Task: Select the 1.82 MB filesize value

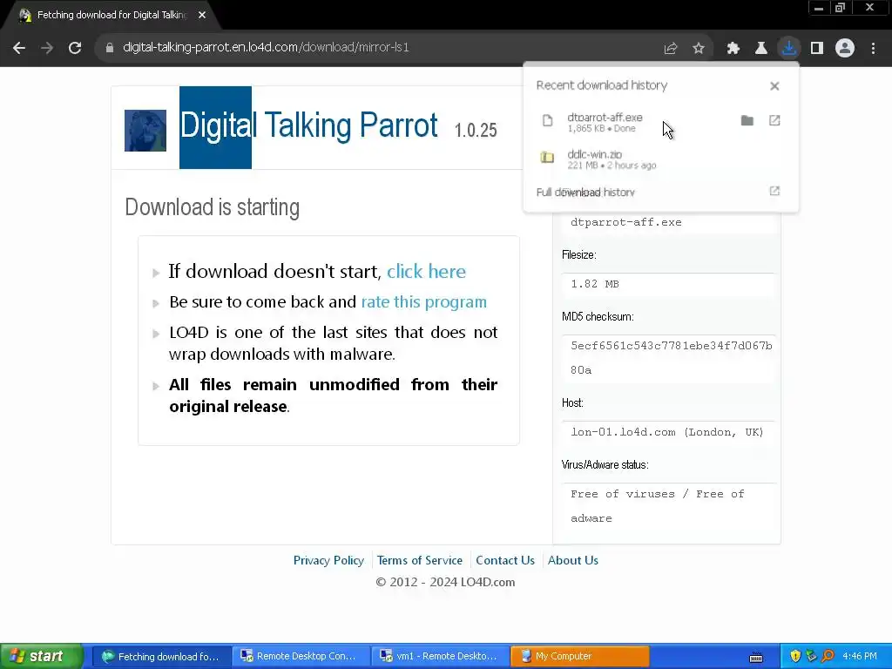Action: pos(668,284)
